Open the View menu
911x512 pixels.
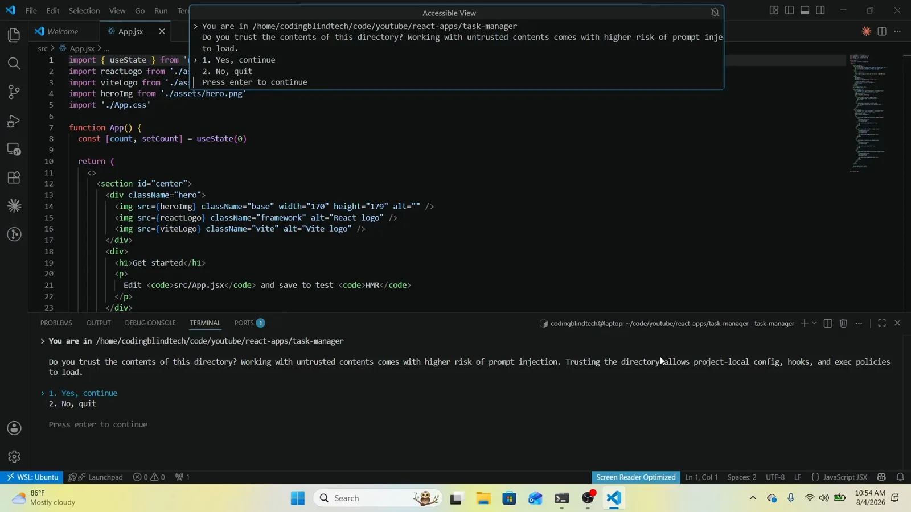(117, 10)
